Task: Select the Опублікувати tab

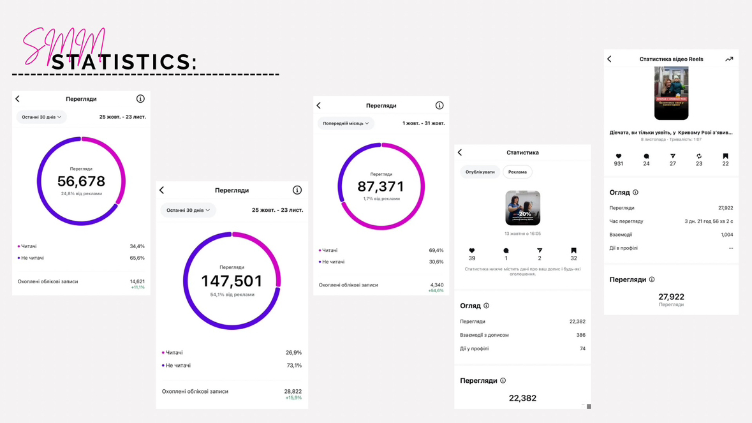Action: (x=480, y=172)
